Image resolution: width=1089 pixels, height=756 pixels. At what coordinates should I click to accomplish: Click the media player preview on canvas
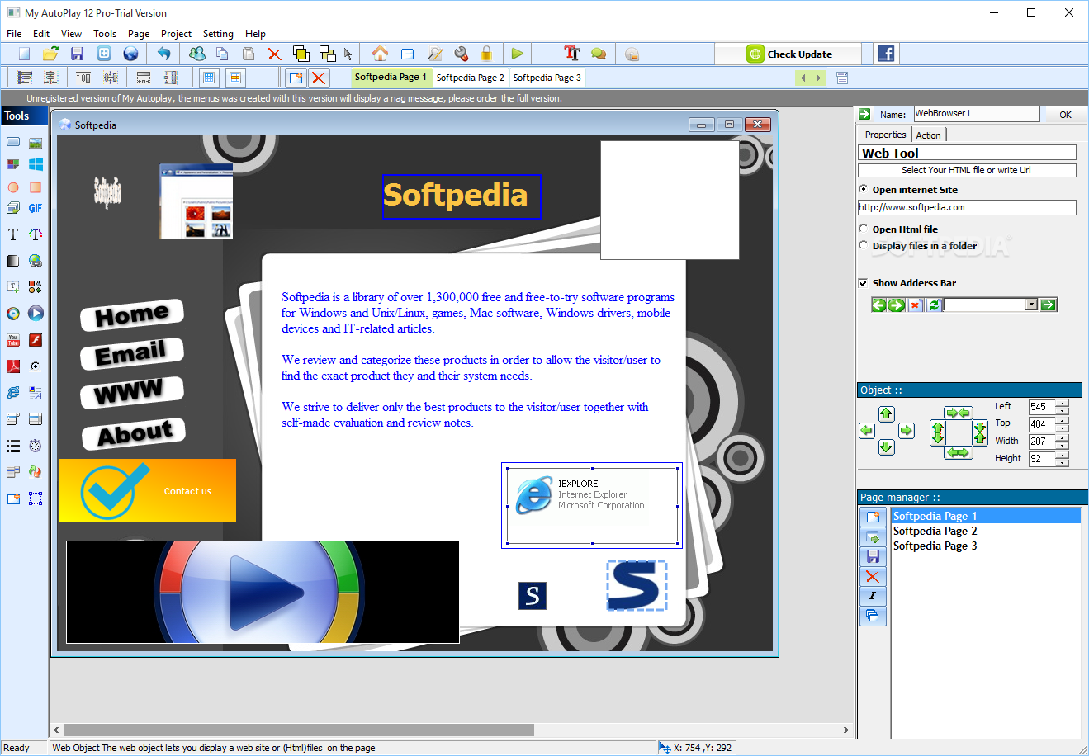(x=263, y=592)
